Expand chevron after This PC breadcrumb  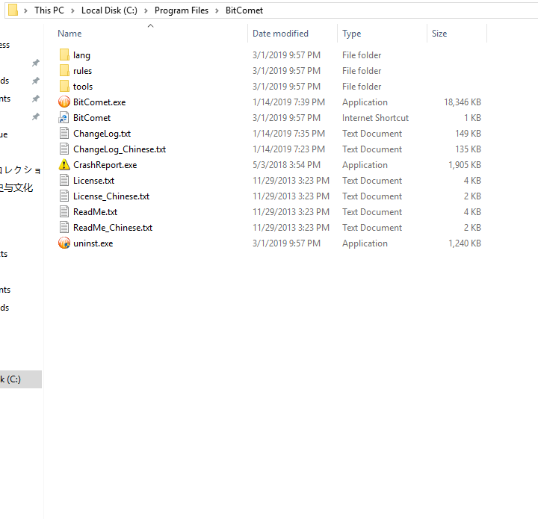coord(72,10)
